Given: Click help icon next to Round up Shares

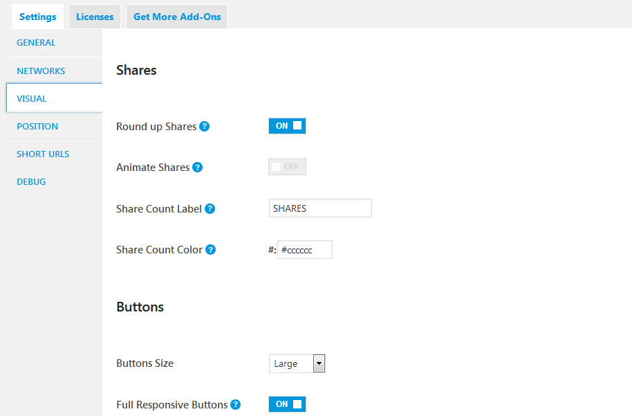Looking at the screenshot, I should tap(205, 127).
